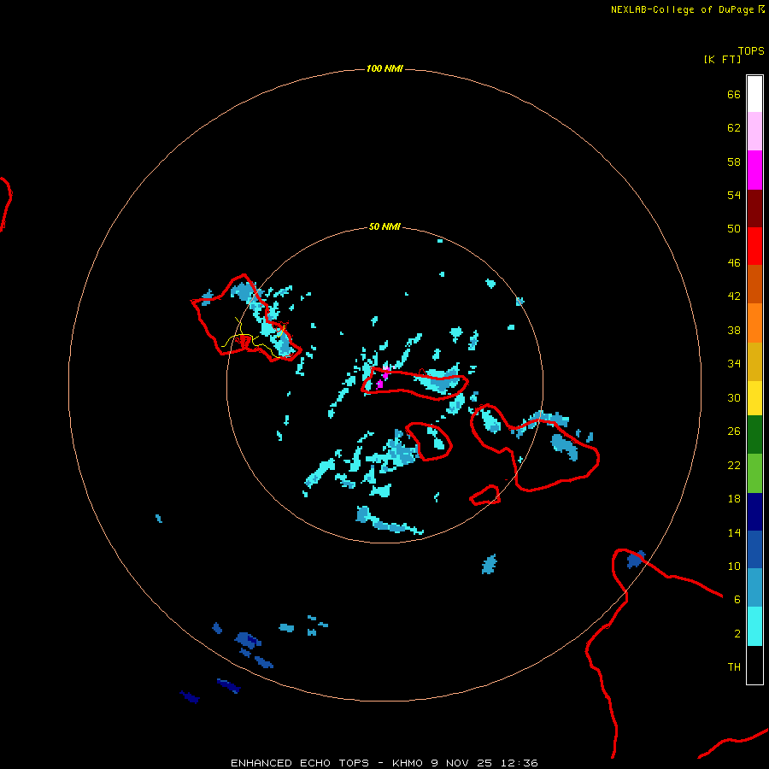Click the dark red 54 kft legend swatch
Viewport: 769px width, 769px height.
click(x=754, y=209)
